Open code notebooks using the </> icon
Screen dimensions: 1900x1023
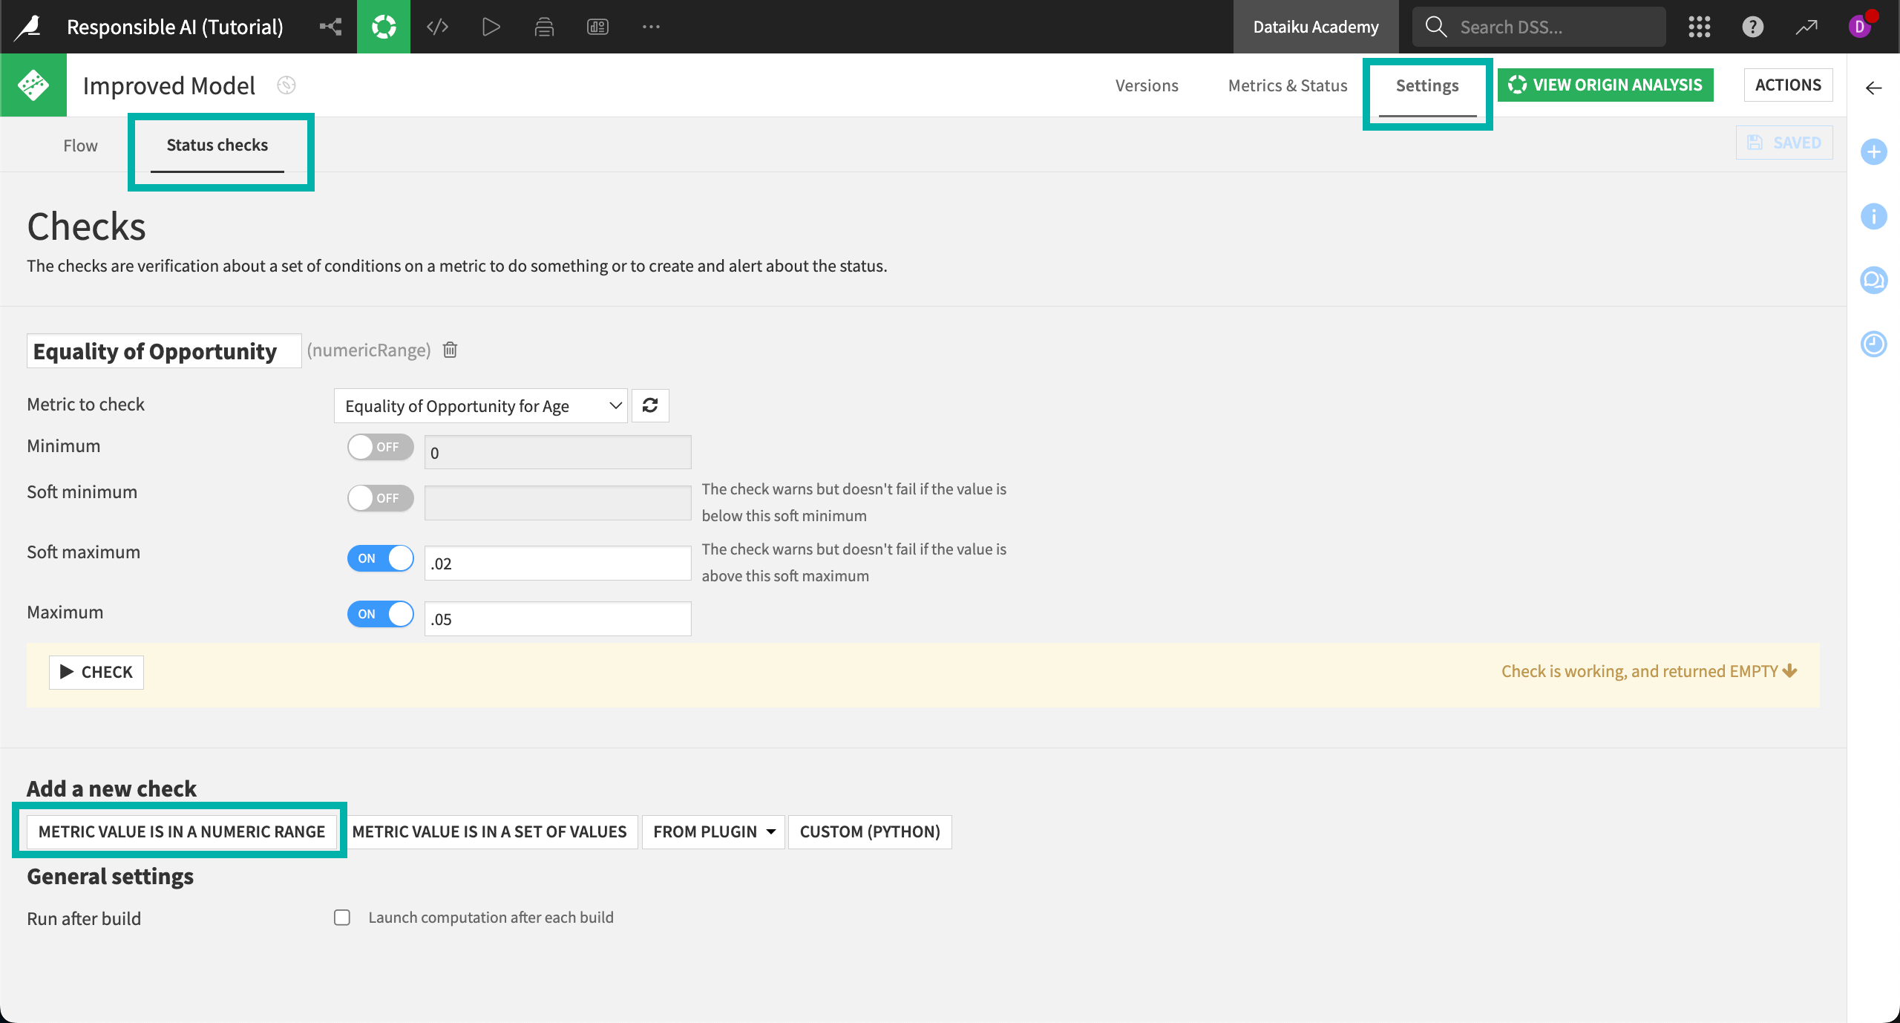(x=437, y=26)
